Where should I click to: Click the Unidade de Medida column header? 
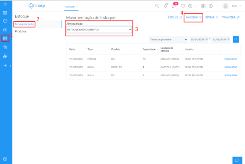[167, 49]
